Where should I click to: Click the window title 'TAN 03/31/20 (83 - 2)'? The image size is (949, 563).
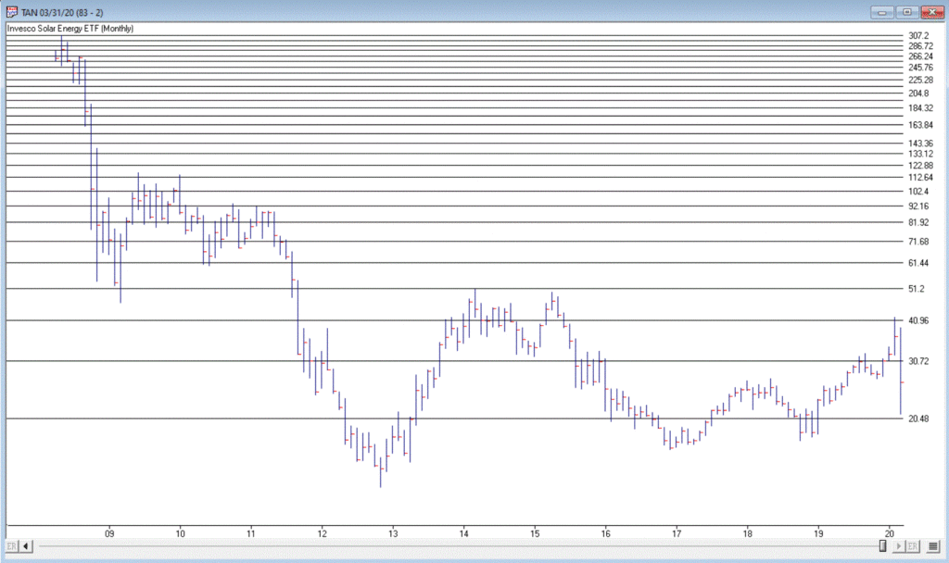62,12
